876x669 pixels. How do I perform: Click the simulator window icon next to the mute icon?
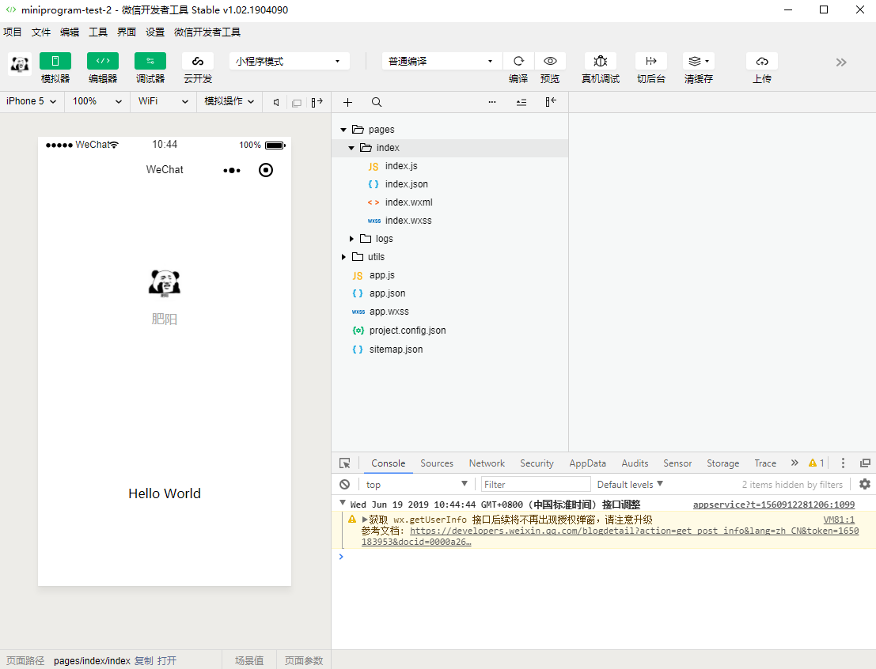[297, 103]
